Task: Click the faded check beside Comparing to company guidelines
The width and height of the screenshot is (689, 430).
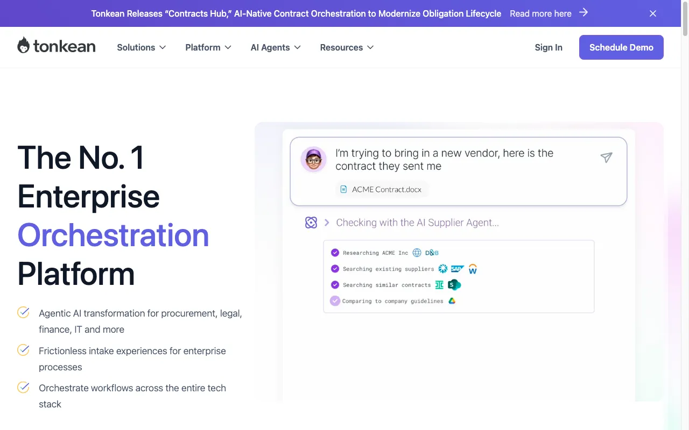Action: coord(335,301)
